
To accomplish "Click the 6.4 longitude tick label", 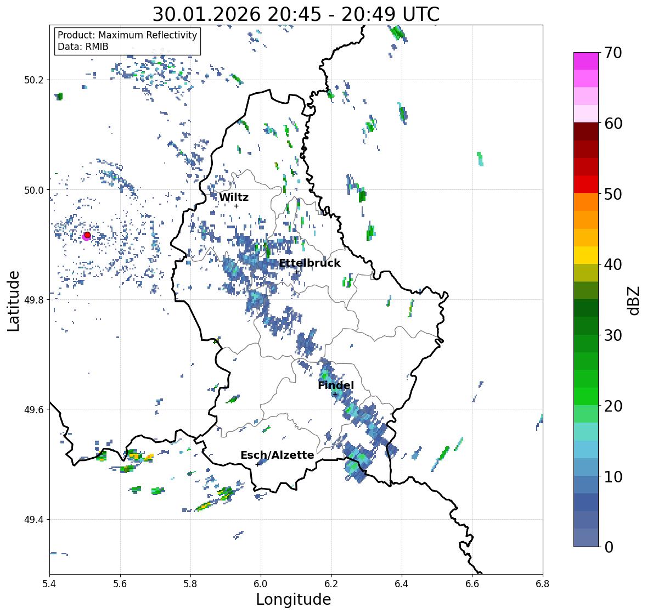I will pos(402,584).
